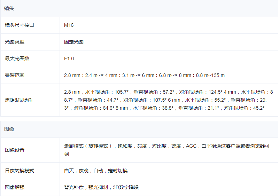Click the 最大光圈数 label
The height and width of the screenshot is (196, 279).
pyautogui.click(x=17, y=58)
